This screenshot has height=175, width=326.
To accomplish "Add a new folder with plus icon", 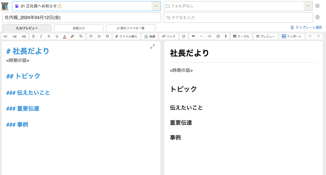I will [x=317, y=6].
